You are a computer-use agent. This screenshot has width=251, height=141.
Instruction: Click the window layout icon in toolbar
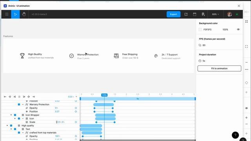click(195, 14)
